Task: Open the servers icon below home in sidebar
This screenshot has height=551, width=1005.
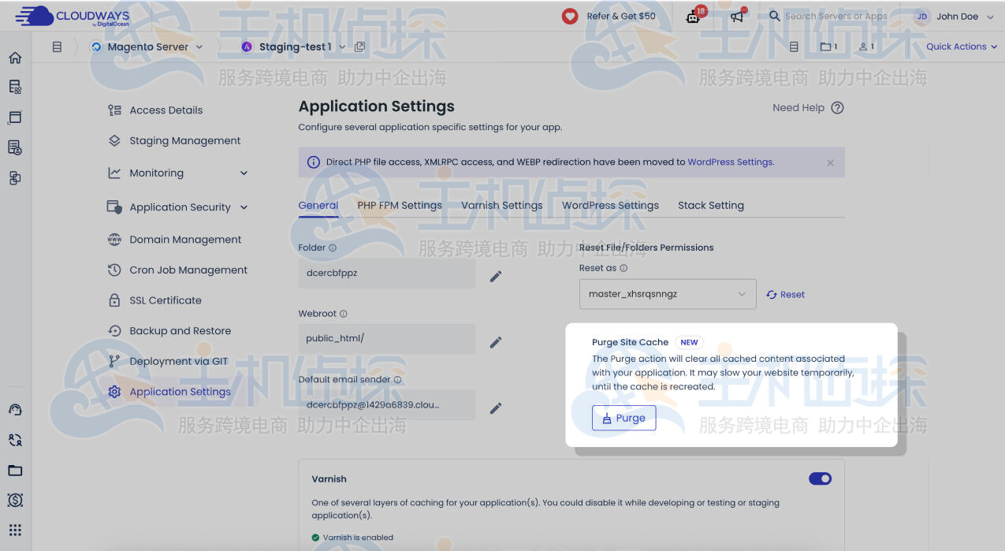Action: pyautogui.click(x=15, y=87)
